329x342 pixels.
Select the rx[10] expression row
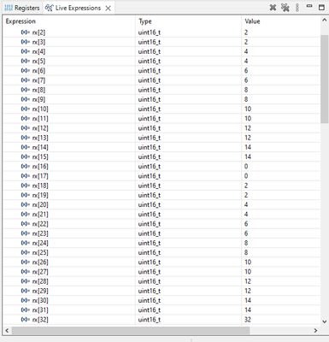coord(162,109)
